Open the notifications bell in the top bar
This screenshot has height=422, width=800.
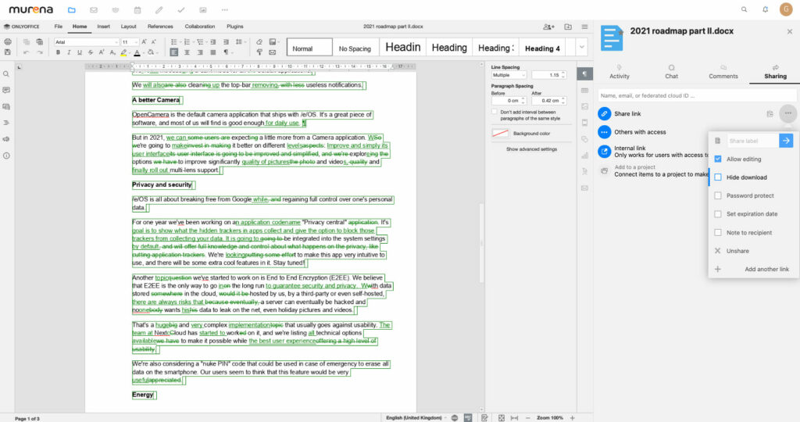click(x=765, y=9)
